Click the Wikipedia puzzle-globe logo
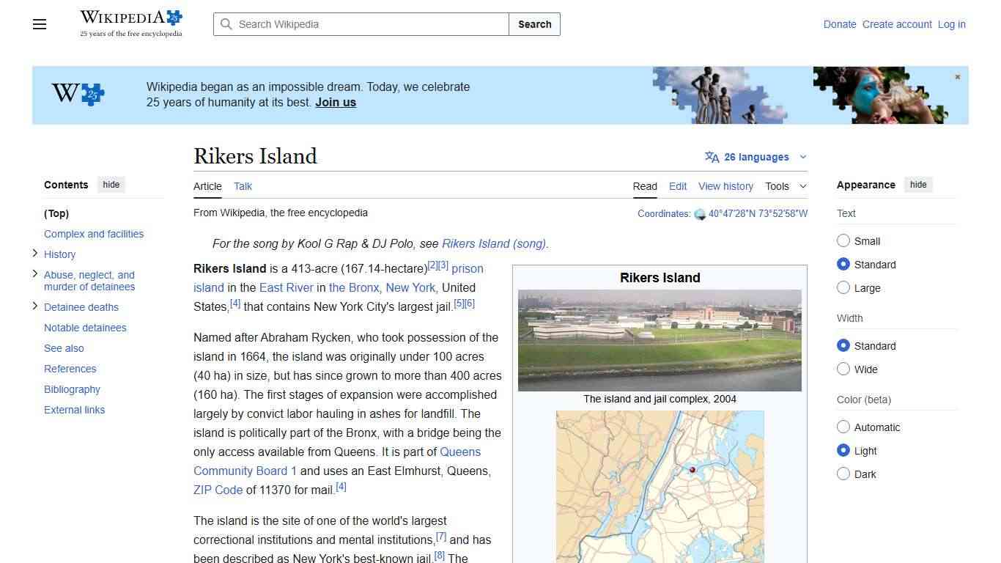The width and height of the screenshot is (1001, 563). click(x=174, y=17)
